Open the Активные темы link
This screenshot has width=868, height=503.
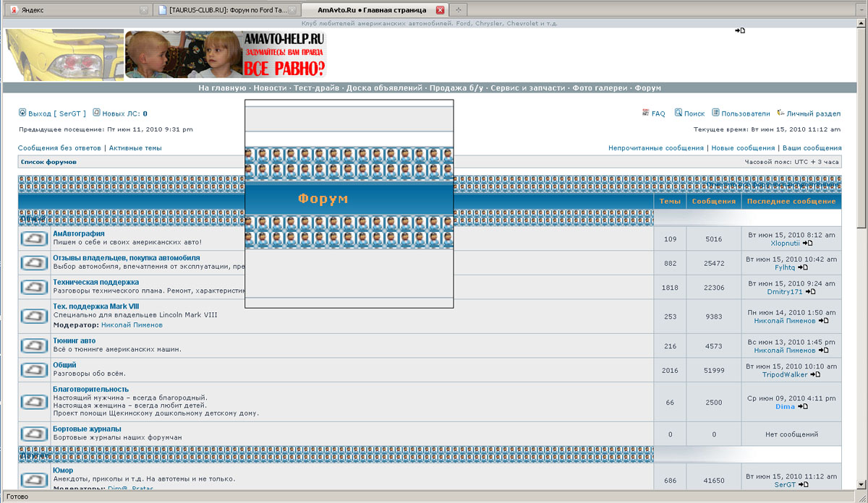point(135,148)
